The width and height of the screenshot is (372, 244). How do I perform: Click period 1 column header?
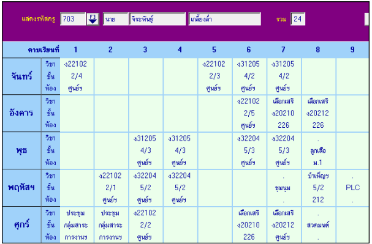[75, 50]
